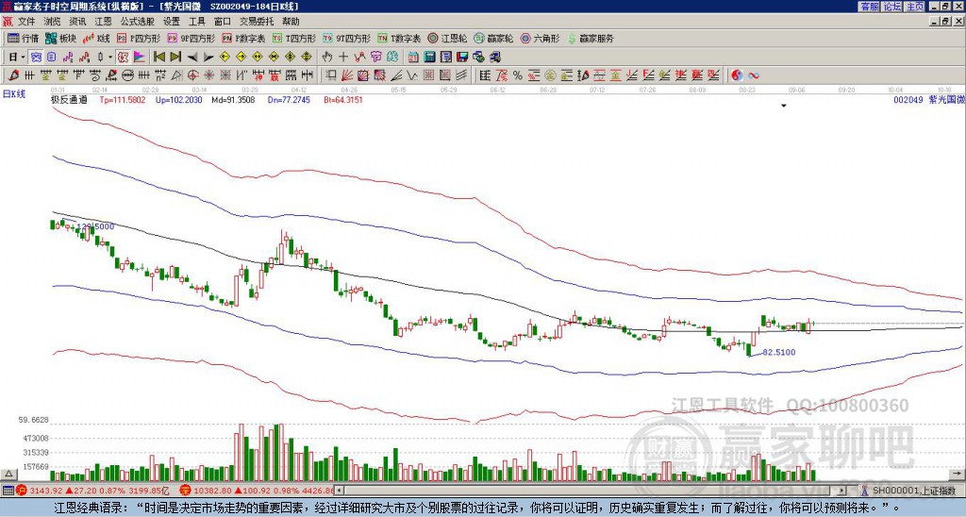The height and width of the screenshot is (517, 966).
Task: Switch to K线 chart view
Action: [x=96, y=38]
